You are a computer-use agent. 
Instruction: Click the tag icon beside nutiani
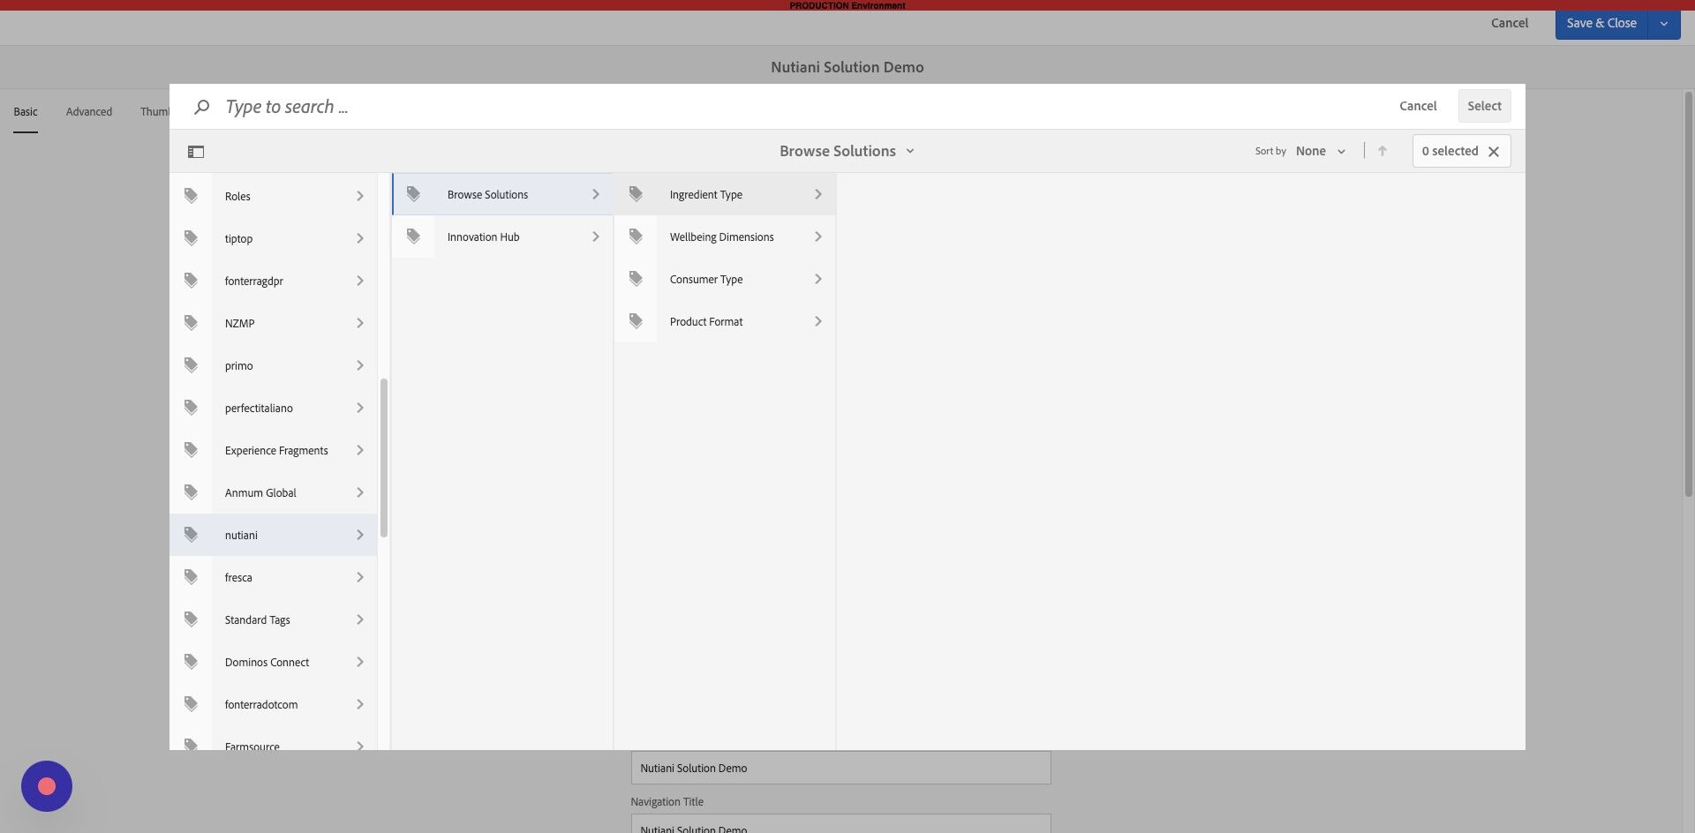(x=191, y=535)
